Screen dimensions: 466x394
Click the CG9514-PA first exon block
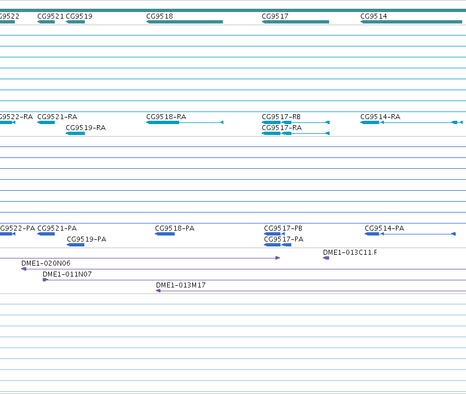coord(372,234)
